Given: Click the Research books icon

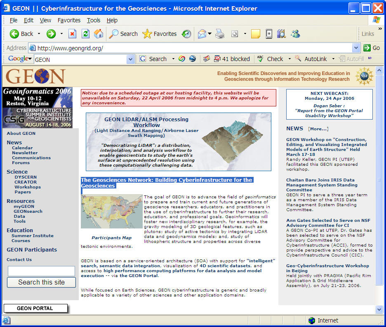Looking at the screenshot, I should [x=281, y=34].
